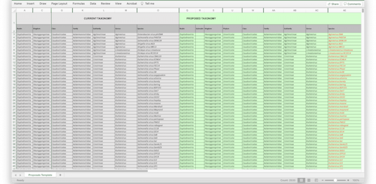Open the Home ribbon tab
376x184 pixels.
(x=18, y=4)
